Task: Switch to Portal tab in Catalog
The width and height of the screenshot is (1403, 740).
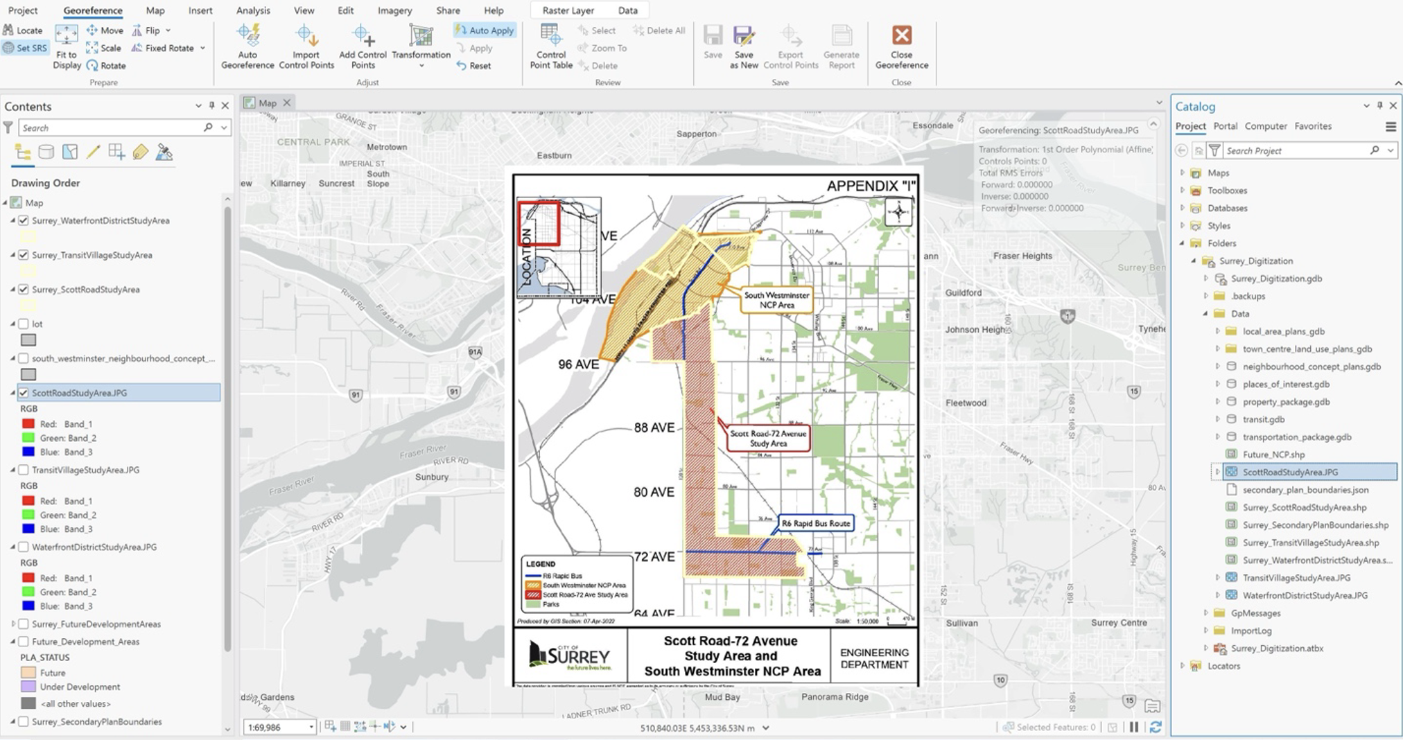Action: tap(1225, 126)
